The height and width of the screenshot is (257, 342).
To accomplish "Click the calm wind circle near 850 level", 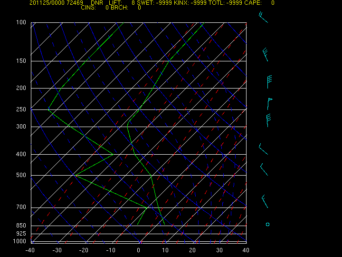I will (267, 224).
